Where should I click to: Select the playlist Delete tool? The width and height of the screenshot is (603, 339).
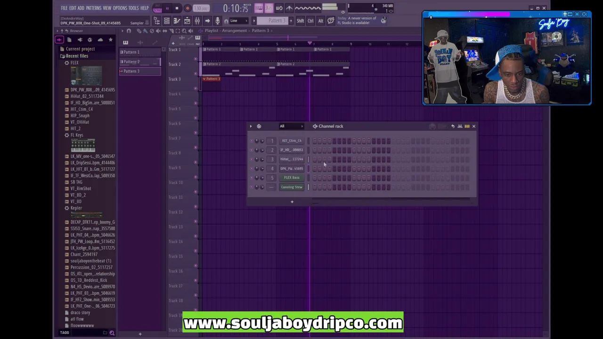pos(152,31)
